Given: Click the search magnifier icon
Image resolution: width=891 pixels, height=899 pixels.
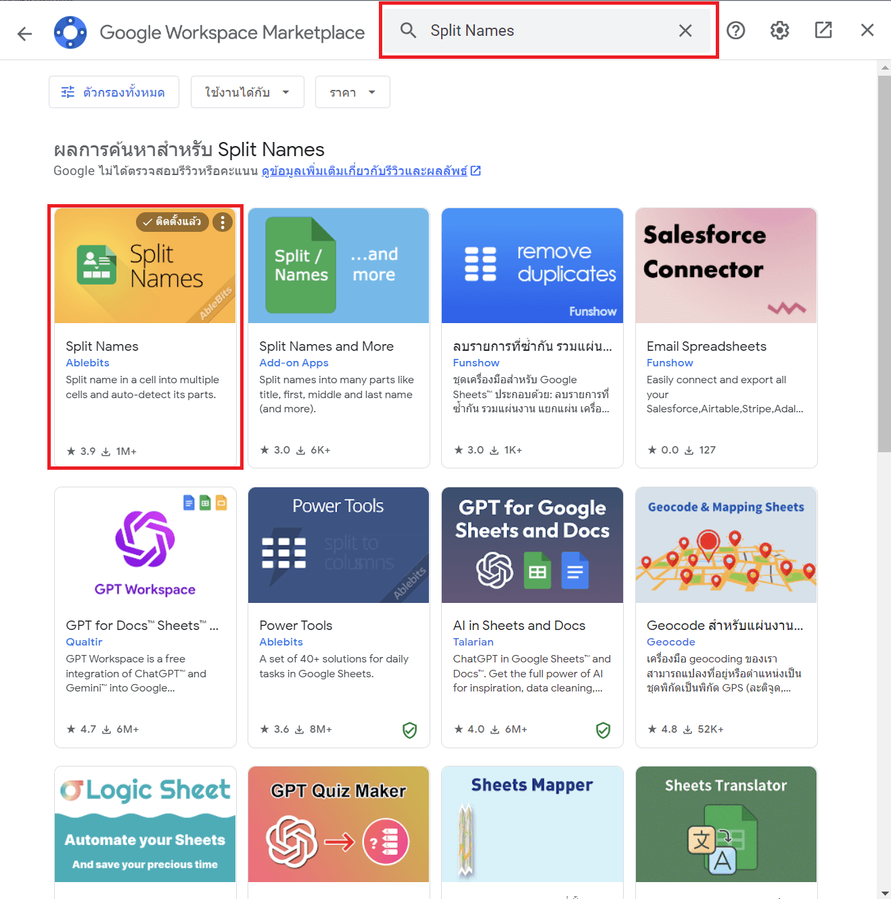Looking at the screenshot, I should [x=408, y=30].
